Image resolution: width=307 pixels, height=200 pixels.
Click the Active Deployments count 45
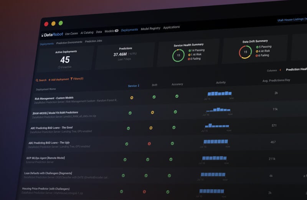[65, 60]
